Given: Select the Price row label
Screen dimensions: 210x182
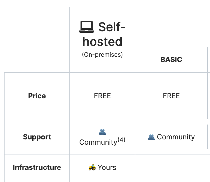Looking at the screenshot, I should 37,96.
